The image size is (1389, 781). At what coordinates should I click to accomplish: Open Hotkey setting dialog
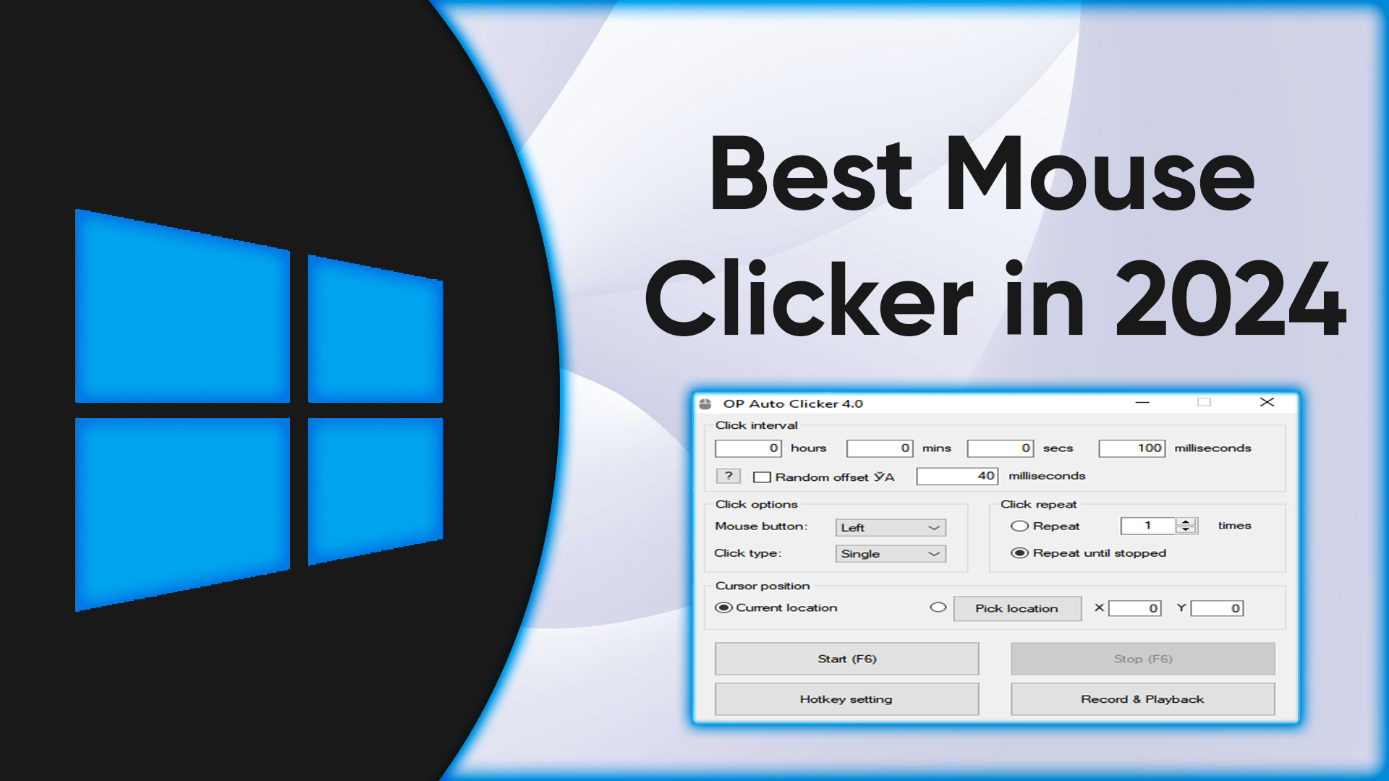844,699
